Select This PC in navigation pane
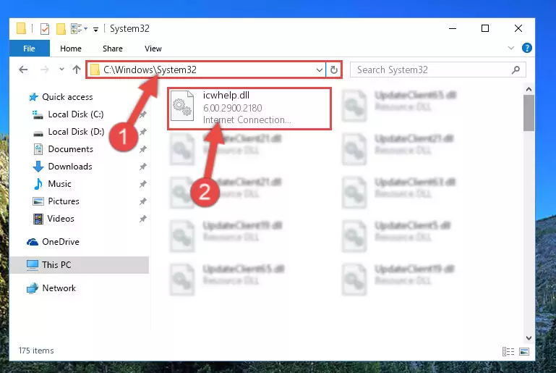 [x=79, y=265]
